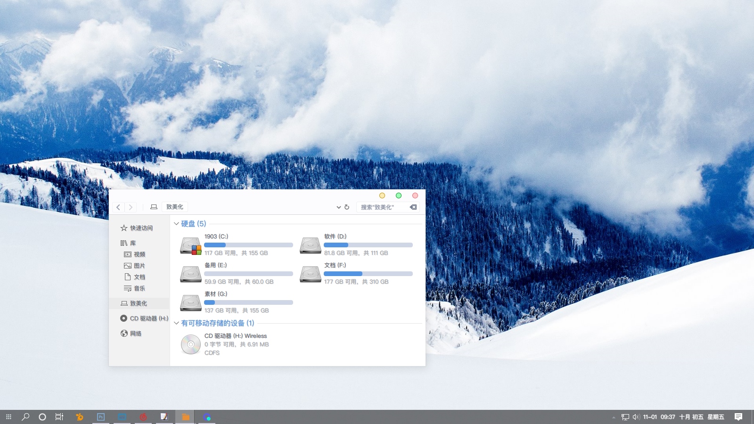Open the notification action center
754x424 pixels.
pyautogui.click(x=738, y=417)
